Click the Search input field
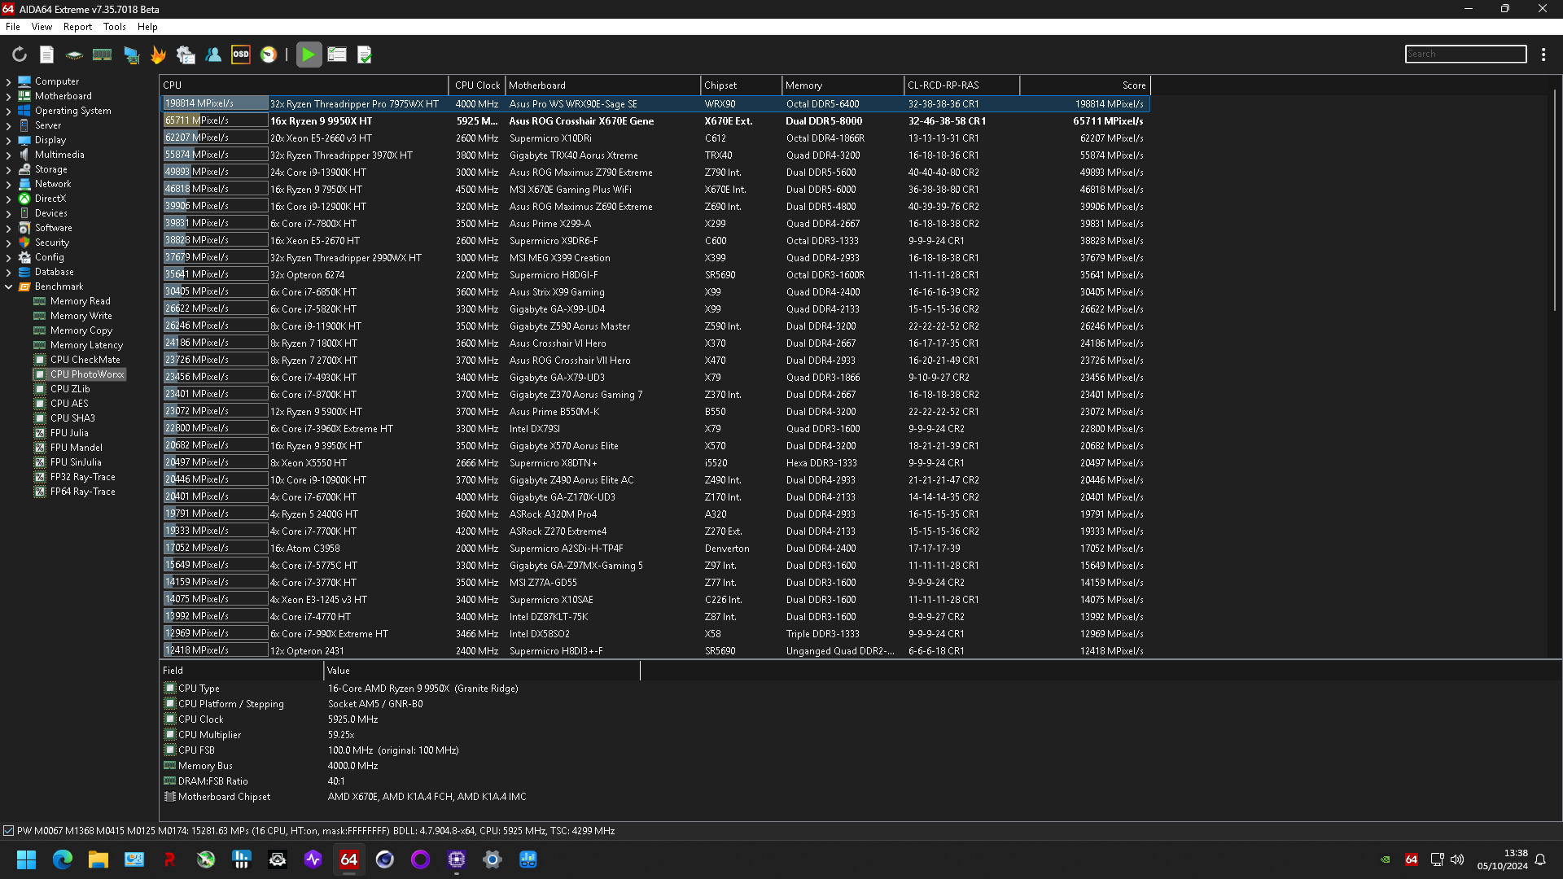The image size is (1563, 879). 1465,54
